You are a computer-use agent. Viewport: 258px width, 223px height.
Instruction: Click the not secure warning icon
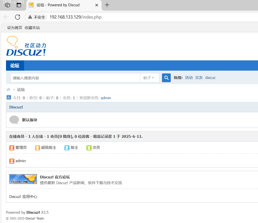[x=30, y=17]
